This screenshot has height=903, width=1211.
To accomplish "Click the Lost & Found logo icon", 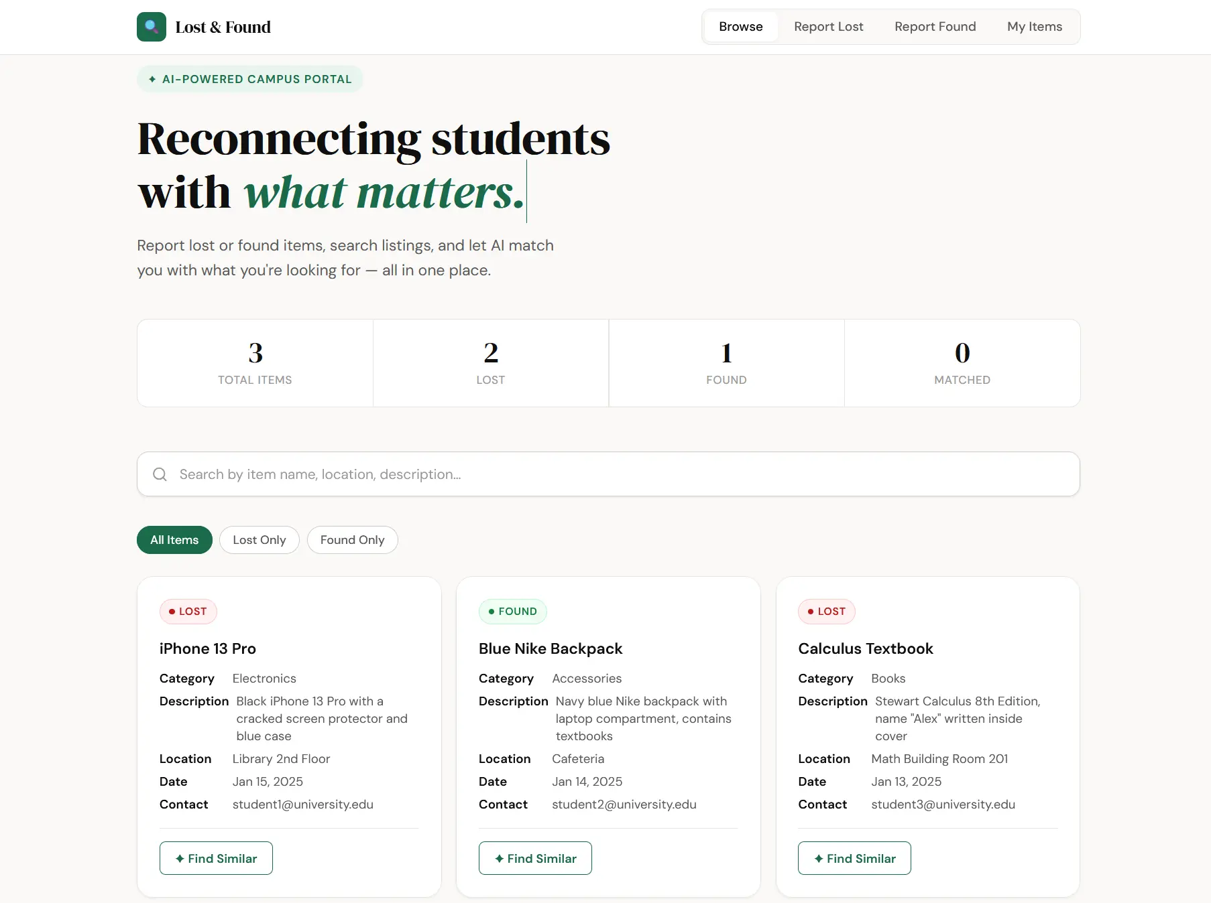I will click(152, 27).
